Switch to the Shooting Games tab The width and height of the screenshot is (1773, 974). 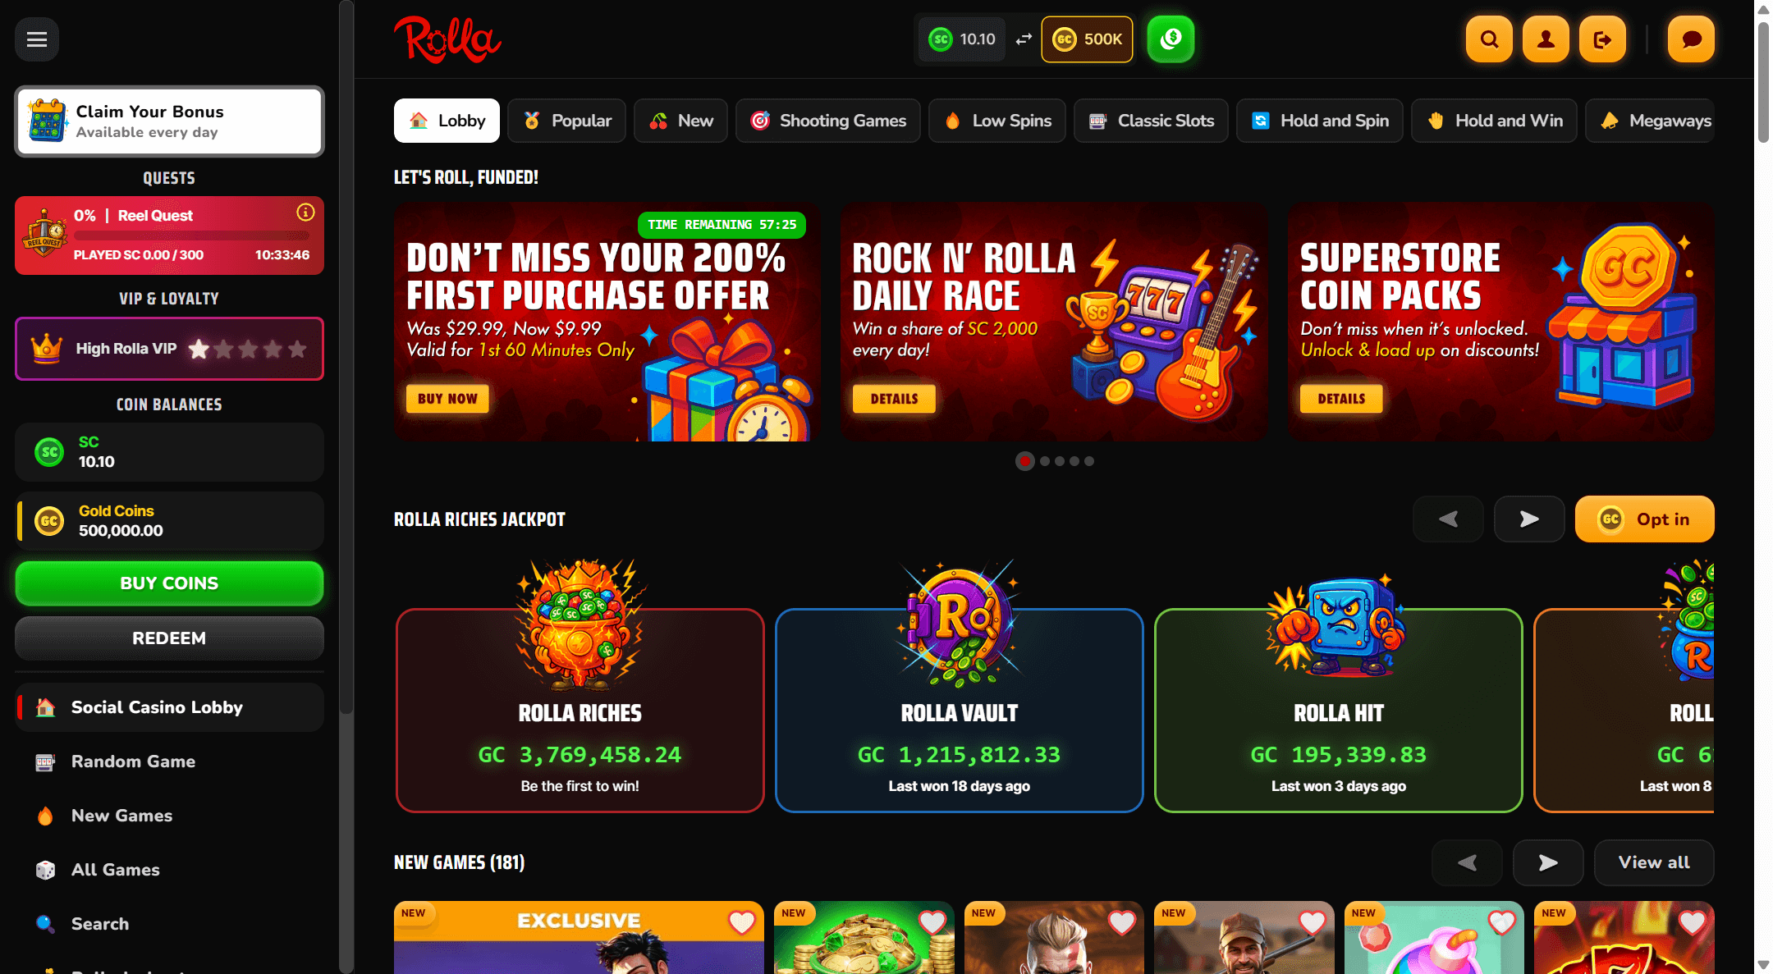click(x=828, y=121)
